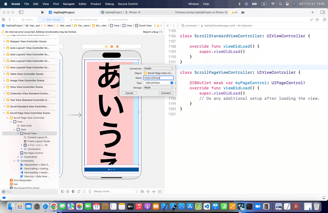The width and height of the screenshot is (328, 213).
Task: Click the page control on the canvas
Action: click(x=112, y=170)
